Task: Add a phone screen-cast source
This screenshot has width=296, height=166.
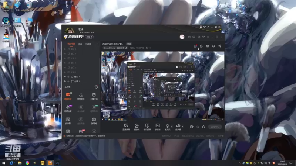Action: coord(147,127)
